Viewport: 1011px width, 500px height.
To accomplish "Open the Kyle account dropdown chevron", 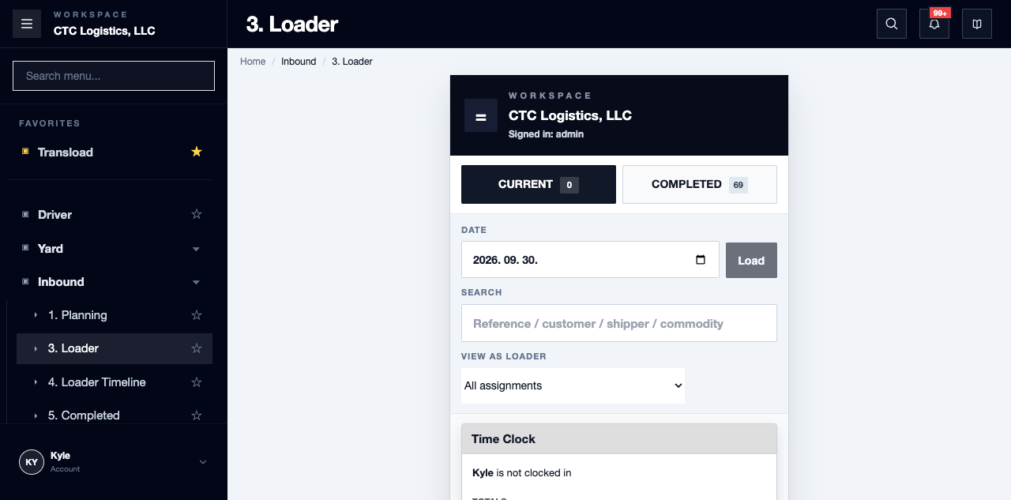I will [x=203, y=462].
